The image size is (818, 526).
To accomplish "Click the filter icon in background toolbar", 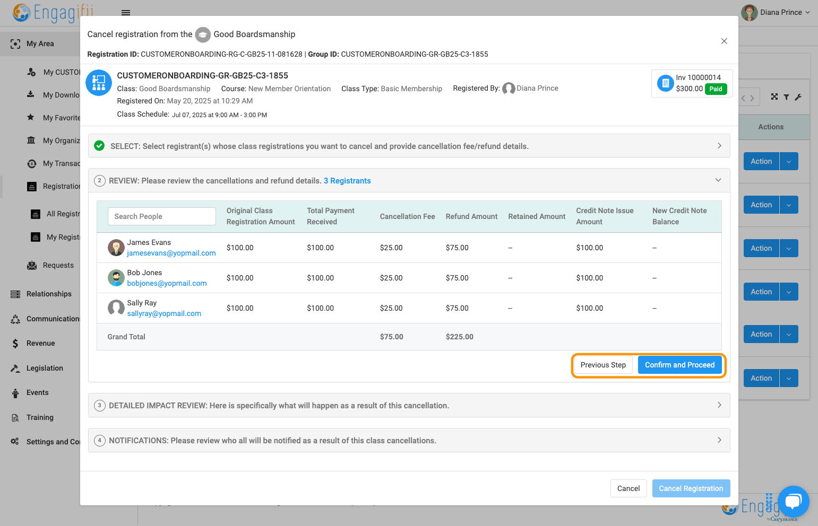I will 786,97.
